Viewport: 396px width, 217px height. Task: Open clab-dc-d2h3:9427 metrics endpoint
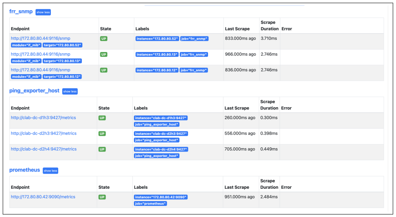click(x=43, y=133)
